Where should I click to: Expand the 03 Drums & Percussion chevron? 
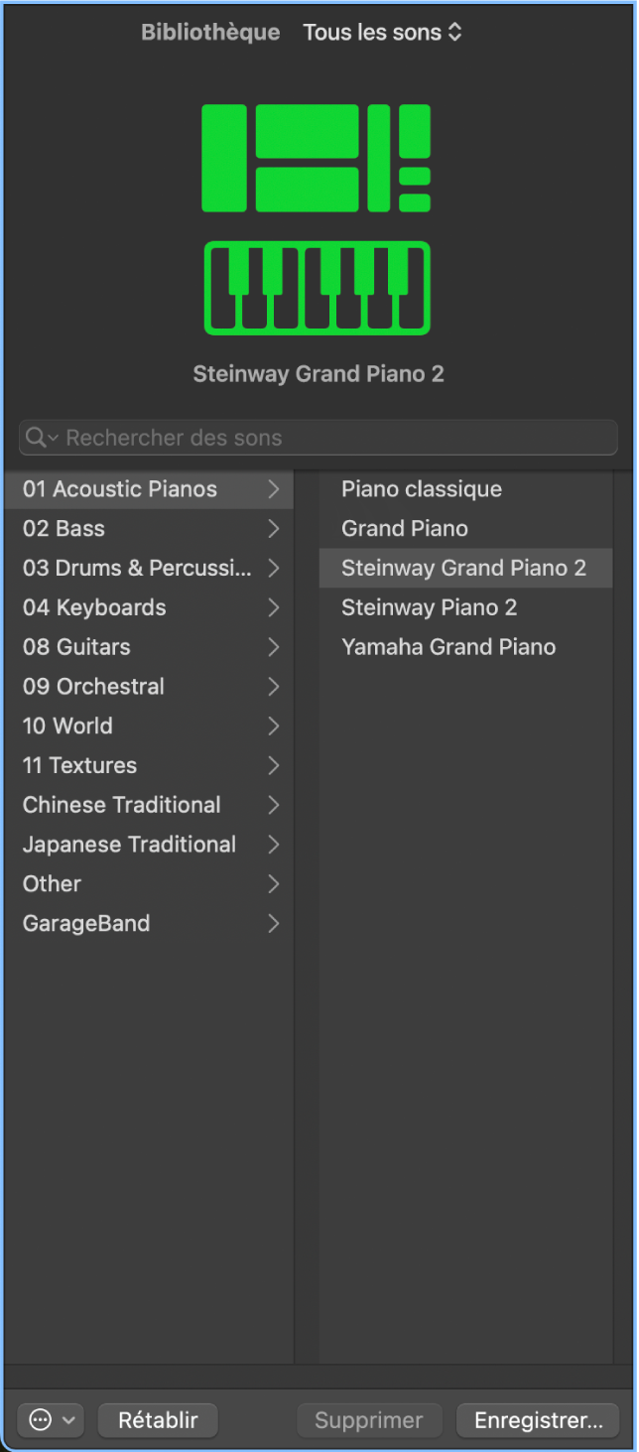click(x=274, y=568)
